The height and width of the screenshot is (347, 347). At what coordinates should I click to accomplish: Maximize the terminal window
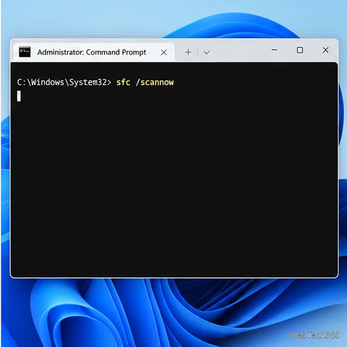[x=300, y=50]
